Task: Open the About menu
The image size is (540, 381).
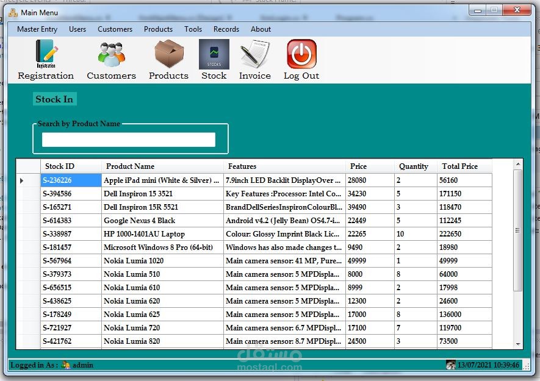Action: click(x=261, y=29)
